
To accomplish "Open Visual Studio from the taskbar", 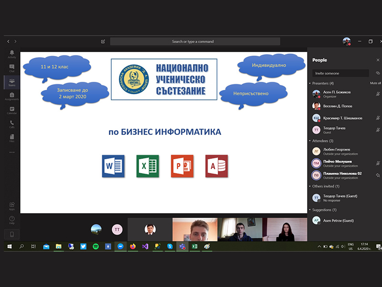I will click(x=145, y=246).
